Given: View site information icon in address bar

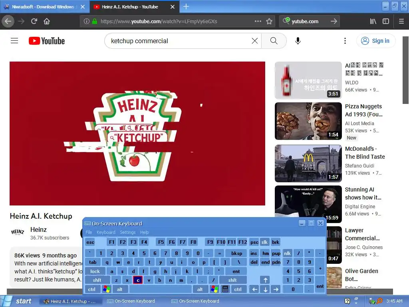Looking at the screenshot, I should point(87,22).
